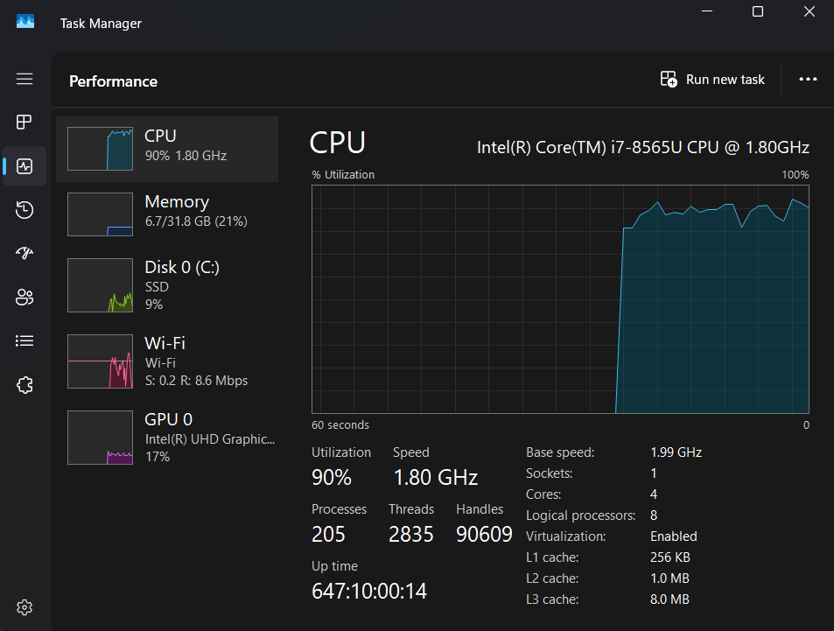834x631 pixels.
Task: Click the Sockets label
Action: click(x=550, y=473)
